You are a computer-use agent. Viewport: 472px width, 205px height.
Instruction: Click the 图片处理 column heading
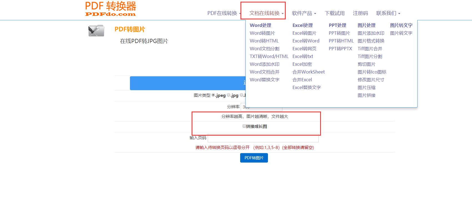point(366,25)
